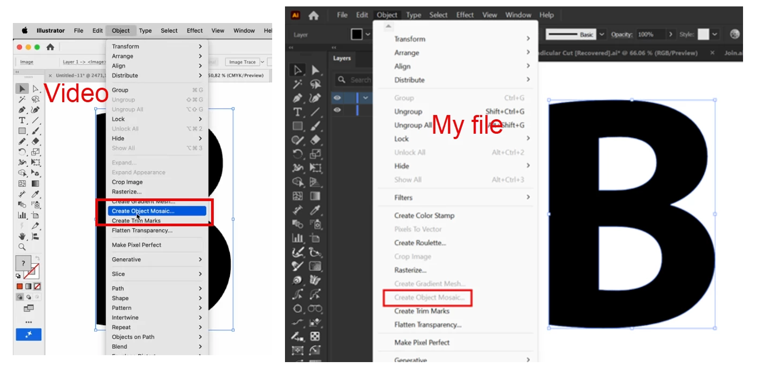765x368 pixels.
Task: Click the Opacity label link
Action: coord(622,34)
